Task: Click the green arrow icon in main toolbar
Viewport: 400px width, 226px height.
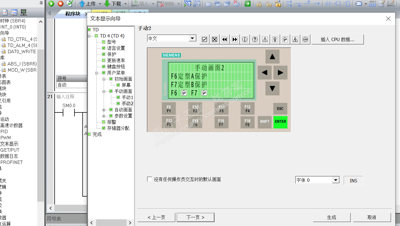Action: coord(248,4)
